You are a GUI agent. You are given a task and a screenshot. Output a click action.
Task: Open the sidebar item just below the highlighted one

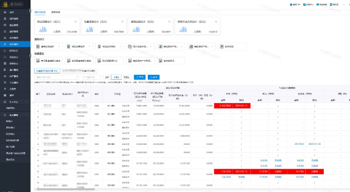coord(15,51)
